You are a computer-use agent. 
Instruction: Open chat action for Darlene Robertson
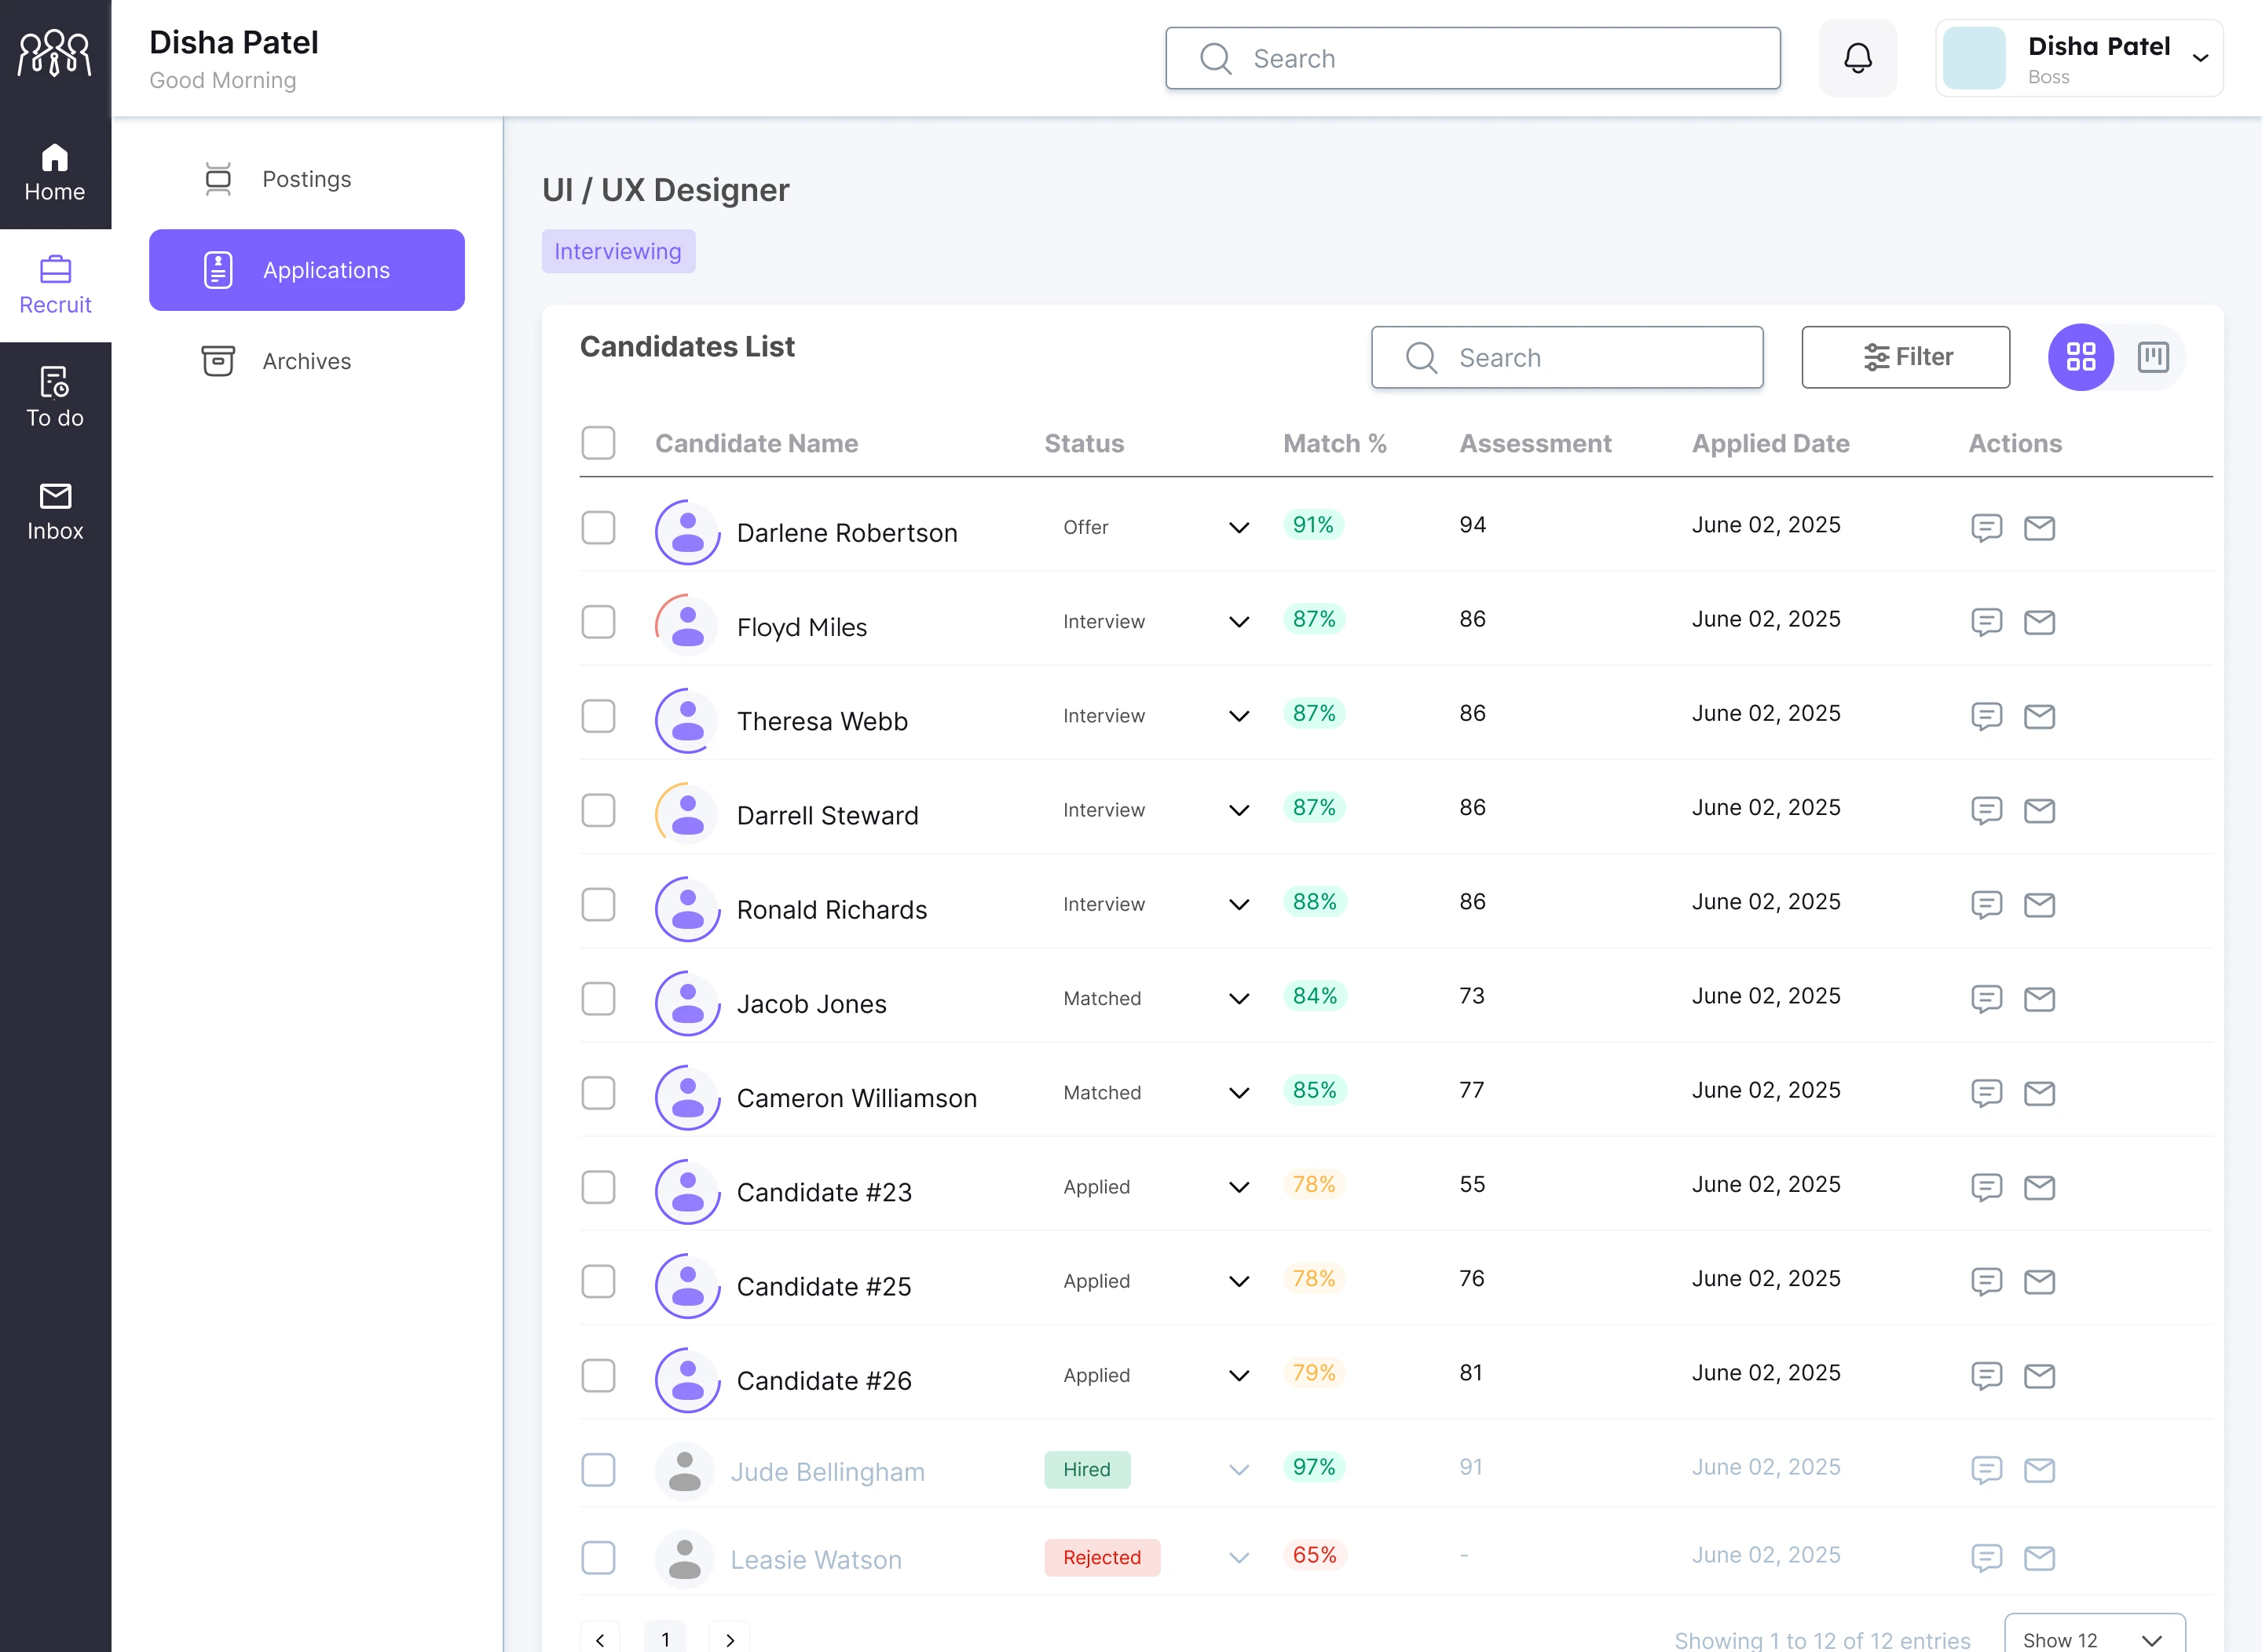coord(1987,528)
